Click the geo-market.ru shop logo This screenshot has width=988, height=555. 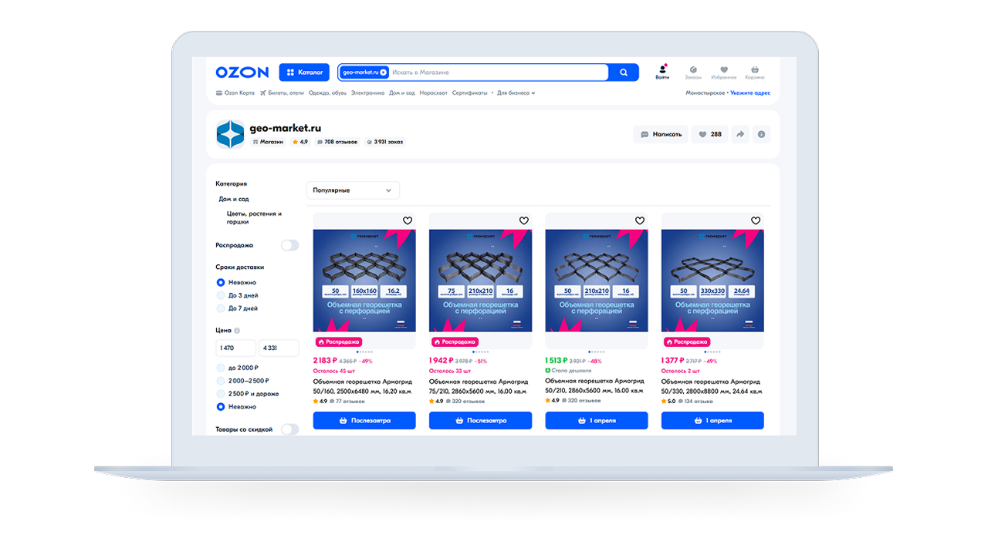pos(230,134)
